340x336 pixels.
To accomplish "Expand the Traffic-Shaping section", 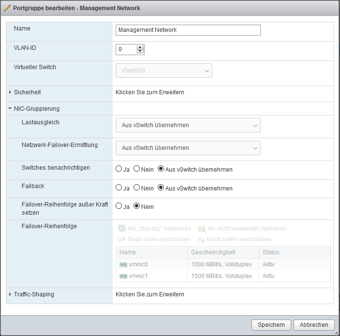I will pyautogui.click(x=10, y=294).
